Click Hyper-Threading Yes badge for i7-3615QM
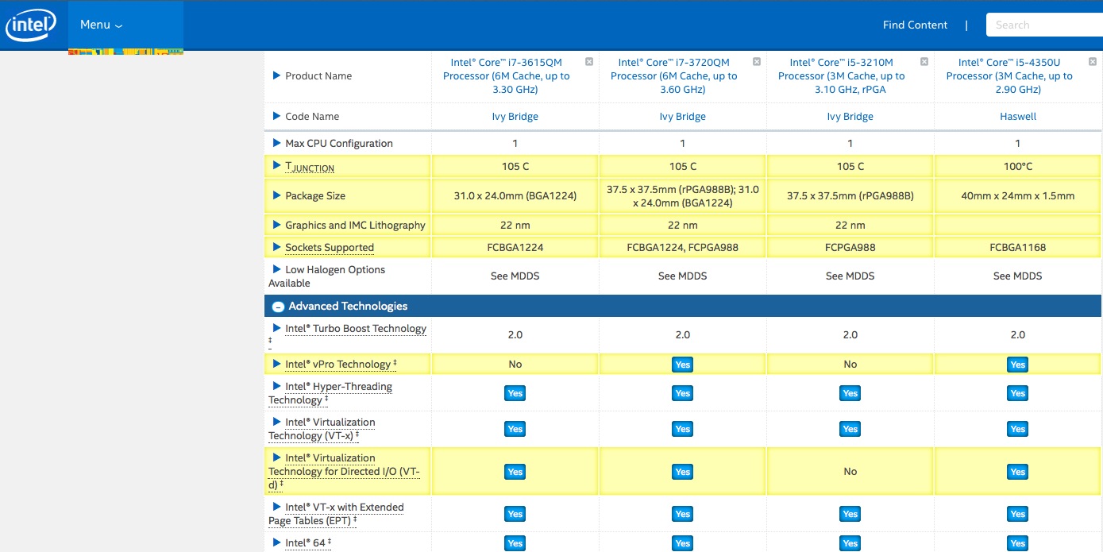 pyautogui.click(x=515, y=393)
